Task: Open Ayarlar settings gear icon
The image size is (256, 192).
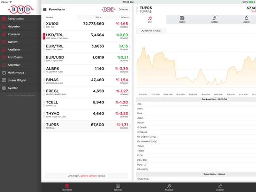Action: tap(4, 88)
